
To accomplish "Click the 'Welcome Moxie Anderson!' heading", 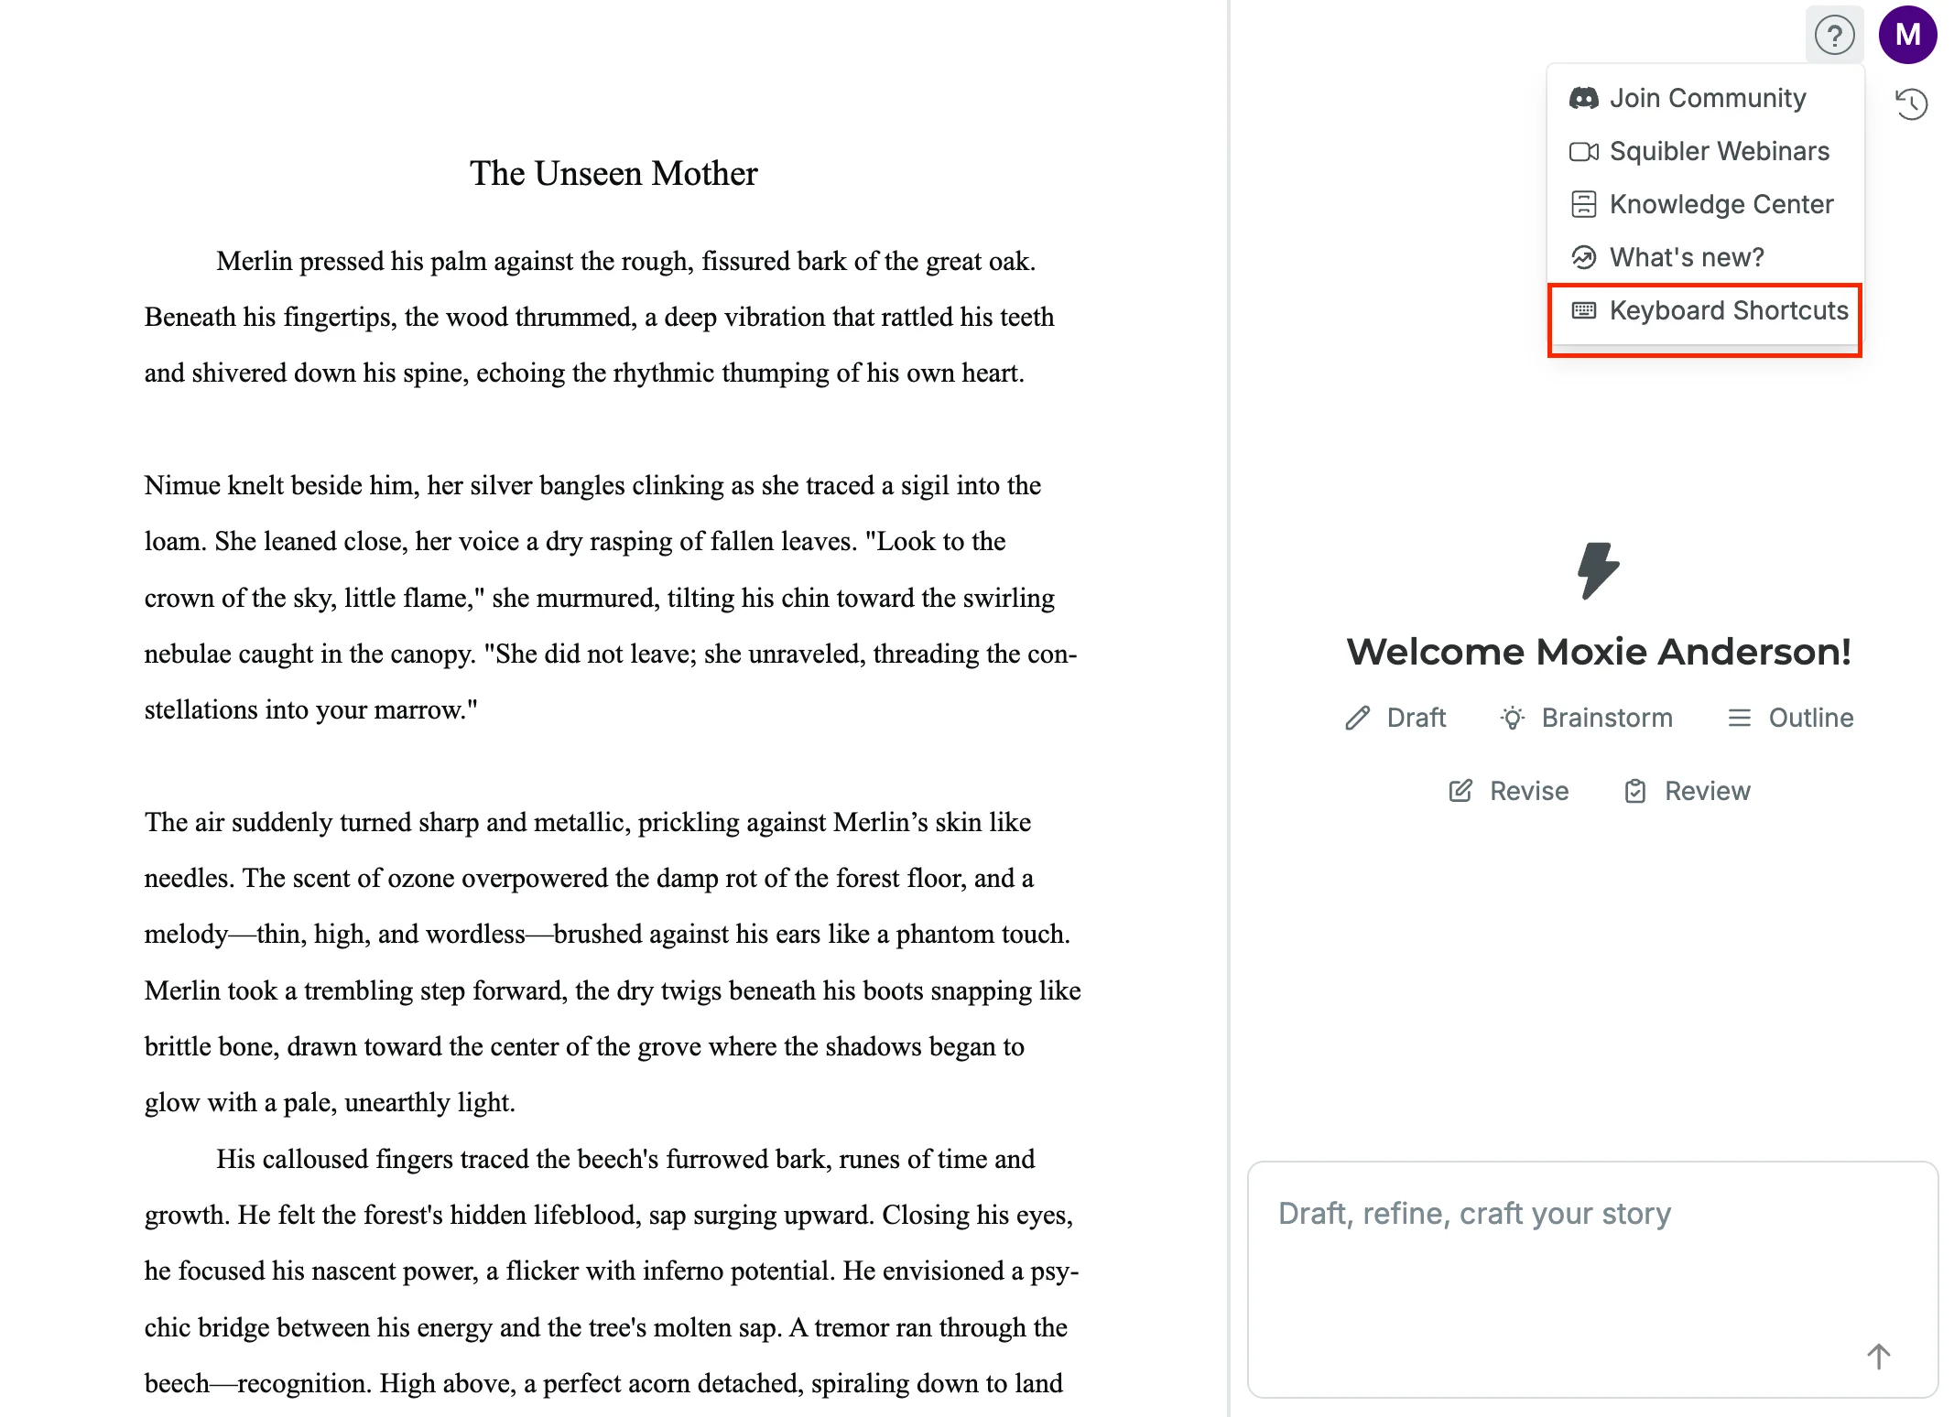I will click(1599, 652).
